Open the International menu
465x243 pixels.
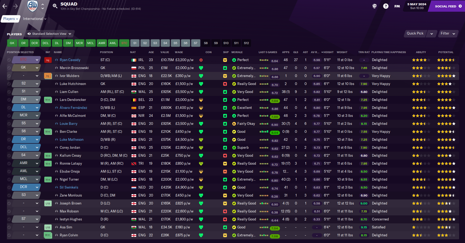35,19
